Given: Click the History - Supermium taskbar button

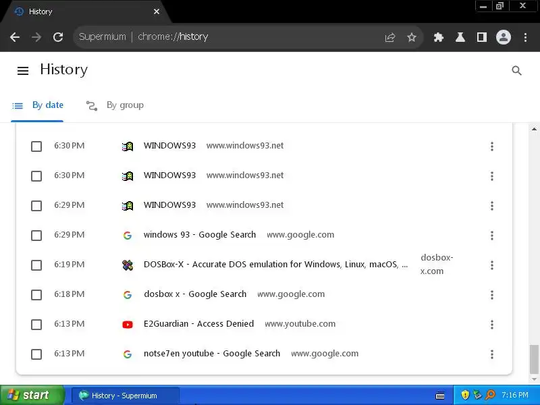Looking at the screenshot, I should coord(126,396).
